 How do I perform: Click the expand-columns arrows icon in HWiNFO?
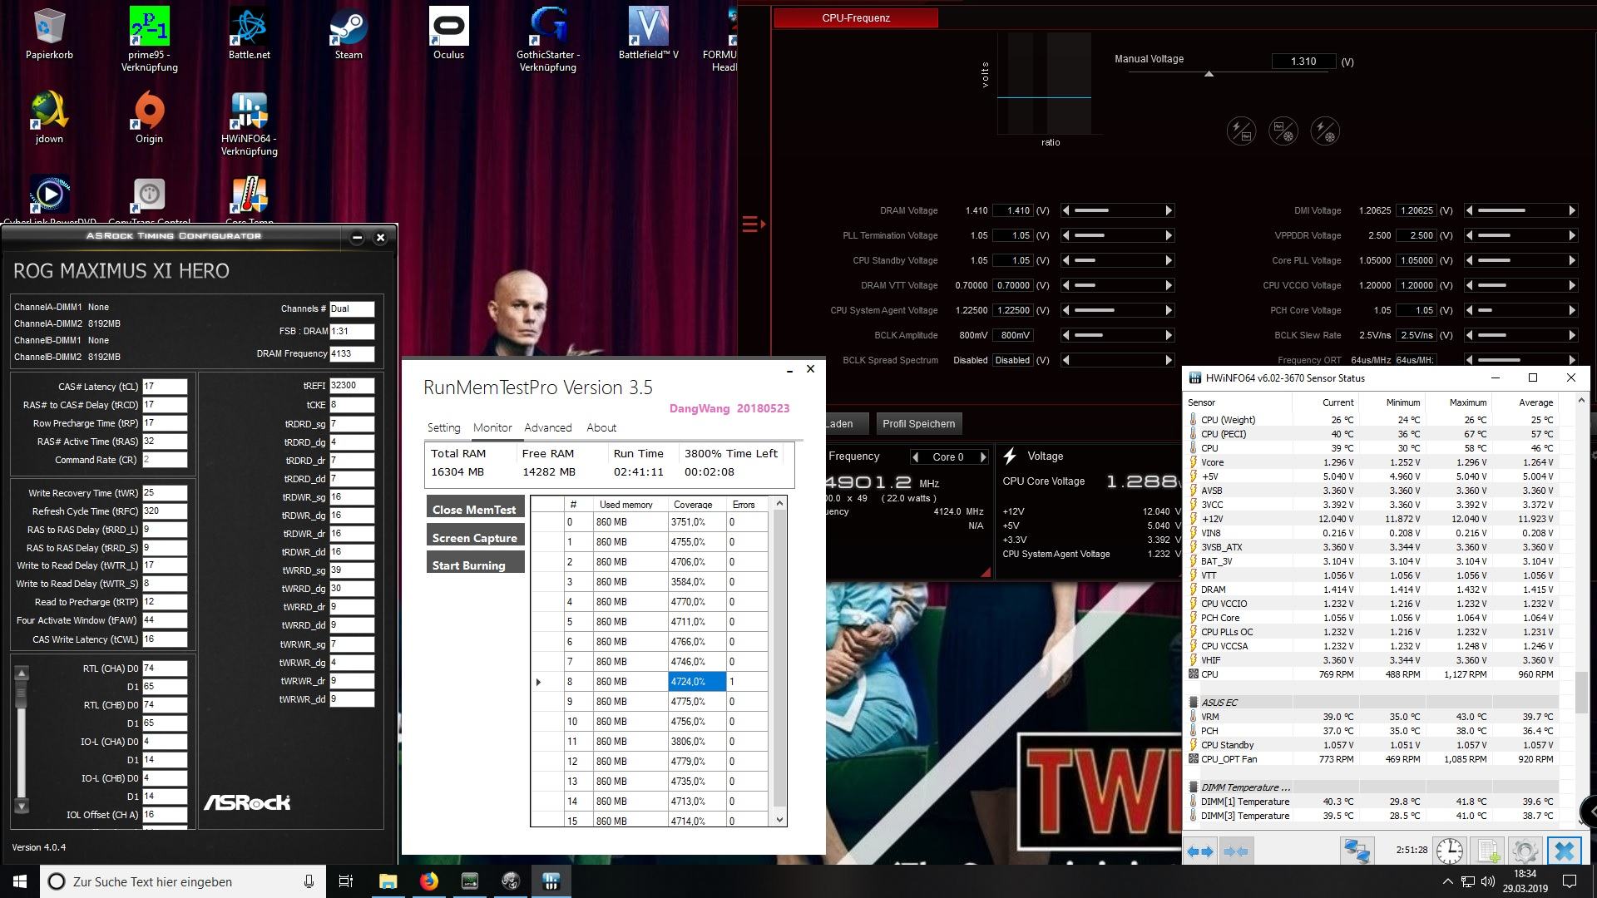(x=1199, y=851)
